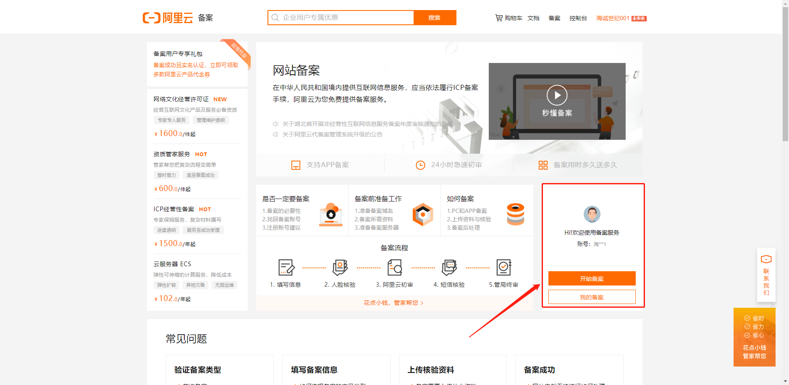Click the 2.找回备案账号 link

(x=282, y=219)
